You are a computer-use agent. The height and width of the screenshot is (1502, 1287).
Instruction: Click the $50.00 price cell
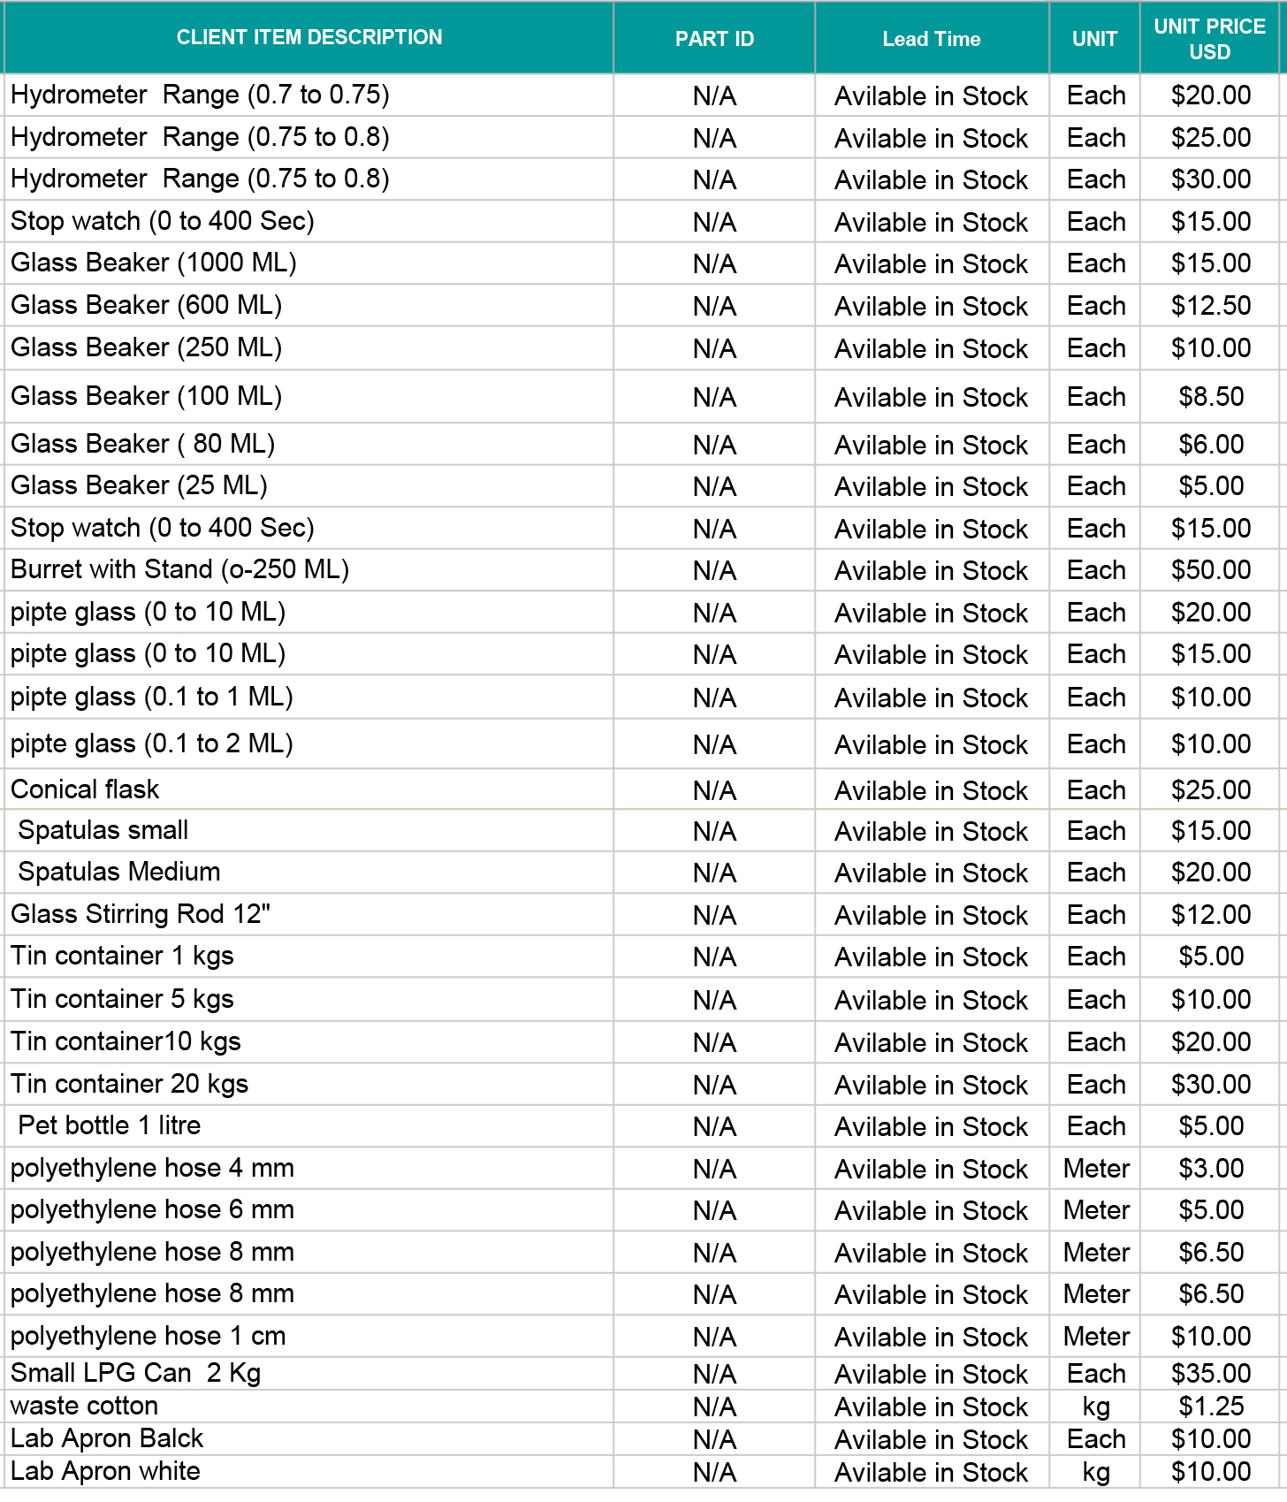(x=1210, y=570)
